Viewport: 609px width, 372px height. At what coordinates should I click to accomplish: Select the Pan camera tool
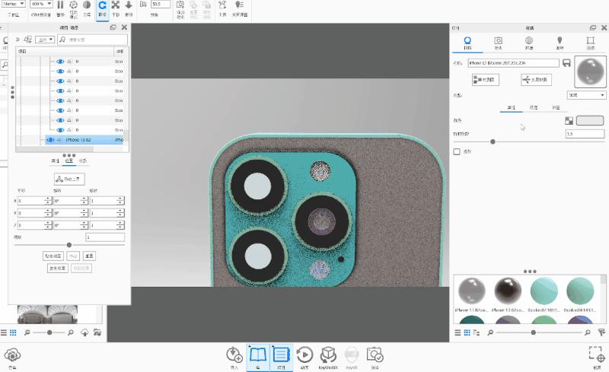pyautogui.click(x=116, y=6)
